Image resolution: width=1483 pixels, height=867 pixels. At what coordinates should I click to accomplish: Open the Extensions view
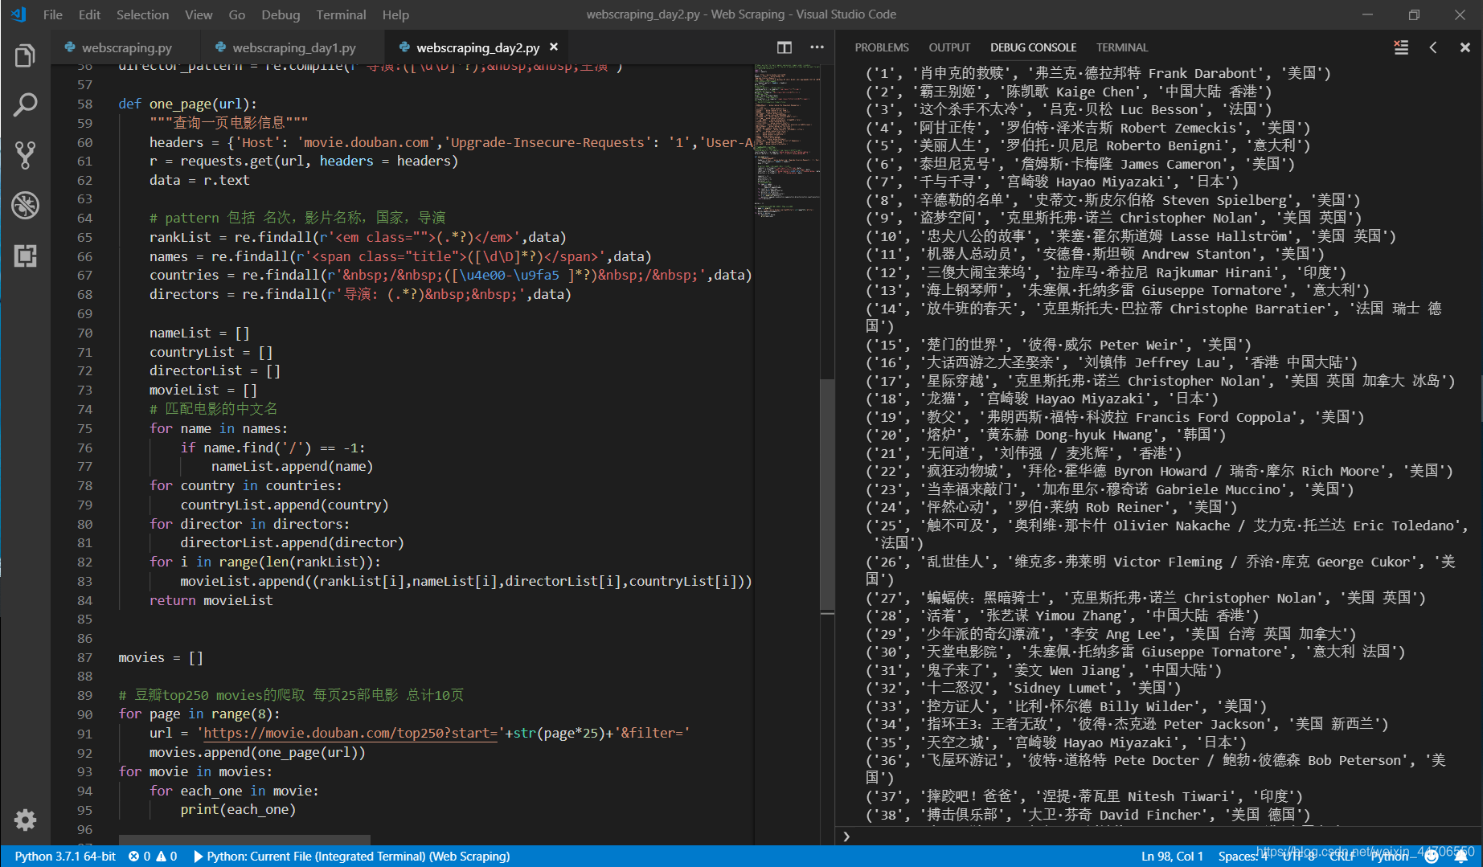coord(25,256)
